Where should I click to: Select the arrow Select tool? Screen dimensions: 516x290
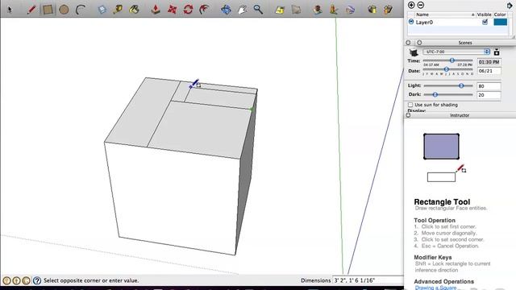(x=10, y=10)
